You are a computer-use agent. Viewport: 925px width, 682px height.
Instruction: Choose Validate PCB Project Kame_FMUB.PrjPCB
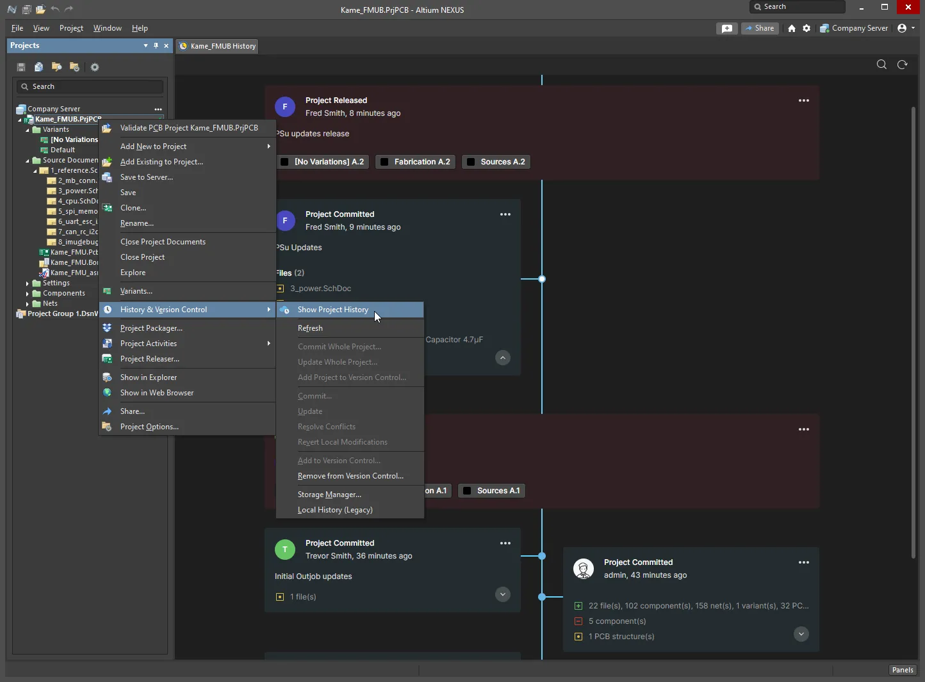(187, 128)
